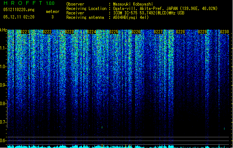The width and height of the screenshot is (233, 148).
Task: Click the kHz axis unit label
Action: pos(3,30)
